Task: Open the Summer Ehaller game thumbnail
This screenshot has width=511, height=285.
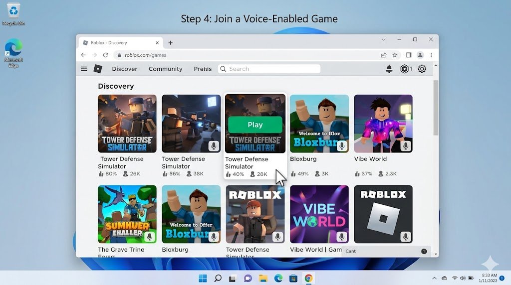Action: tap(127, 214)
